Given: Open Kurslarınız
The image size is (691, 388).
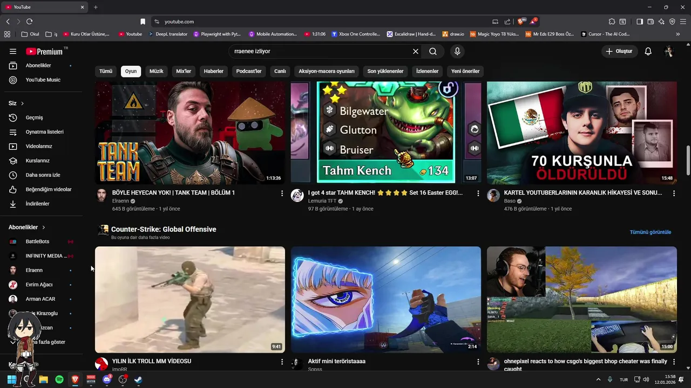Looking at the screenshot, I should tap(42, 161).
